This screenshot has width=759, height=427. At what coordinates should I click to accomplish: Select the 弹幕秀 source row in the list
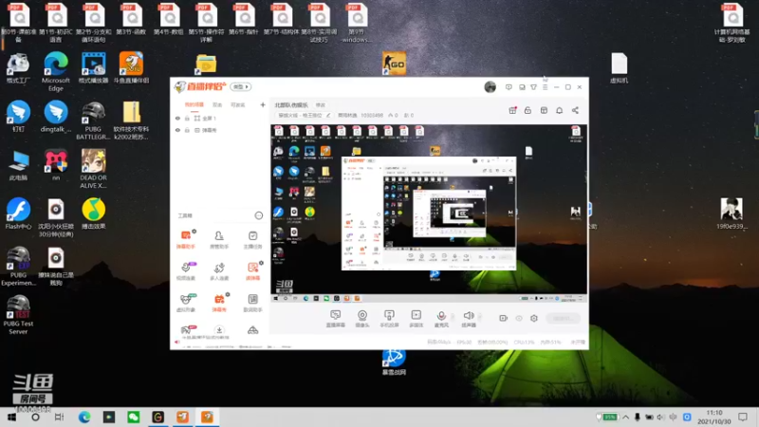pos(219,130)
